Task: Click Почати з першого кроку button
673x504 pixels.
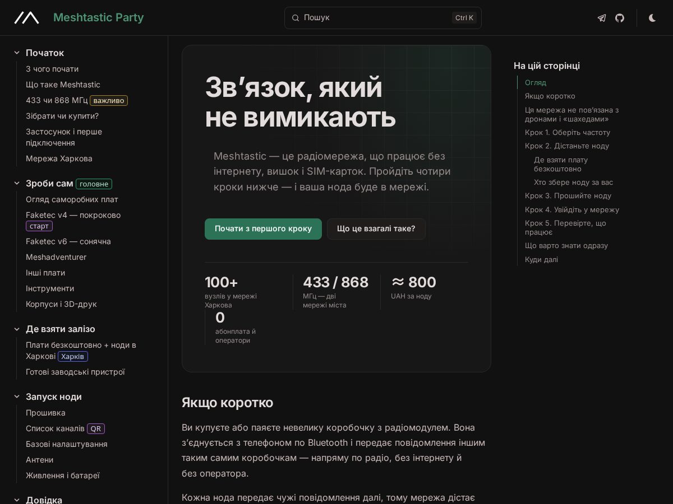Action: coord(263,229)
